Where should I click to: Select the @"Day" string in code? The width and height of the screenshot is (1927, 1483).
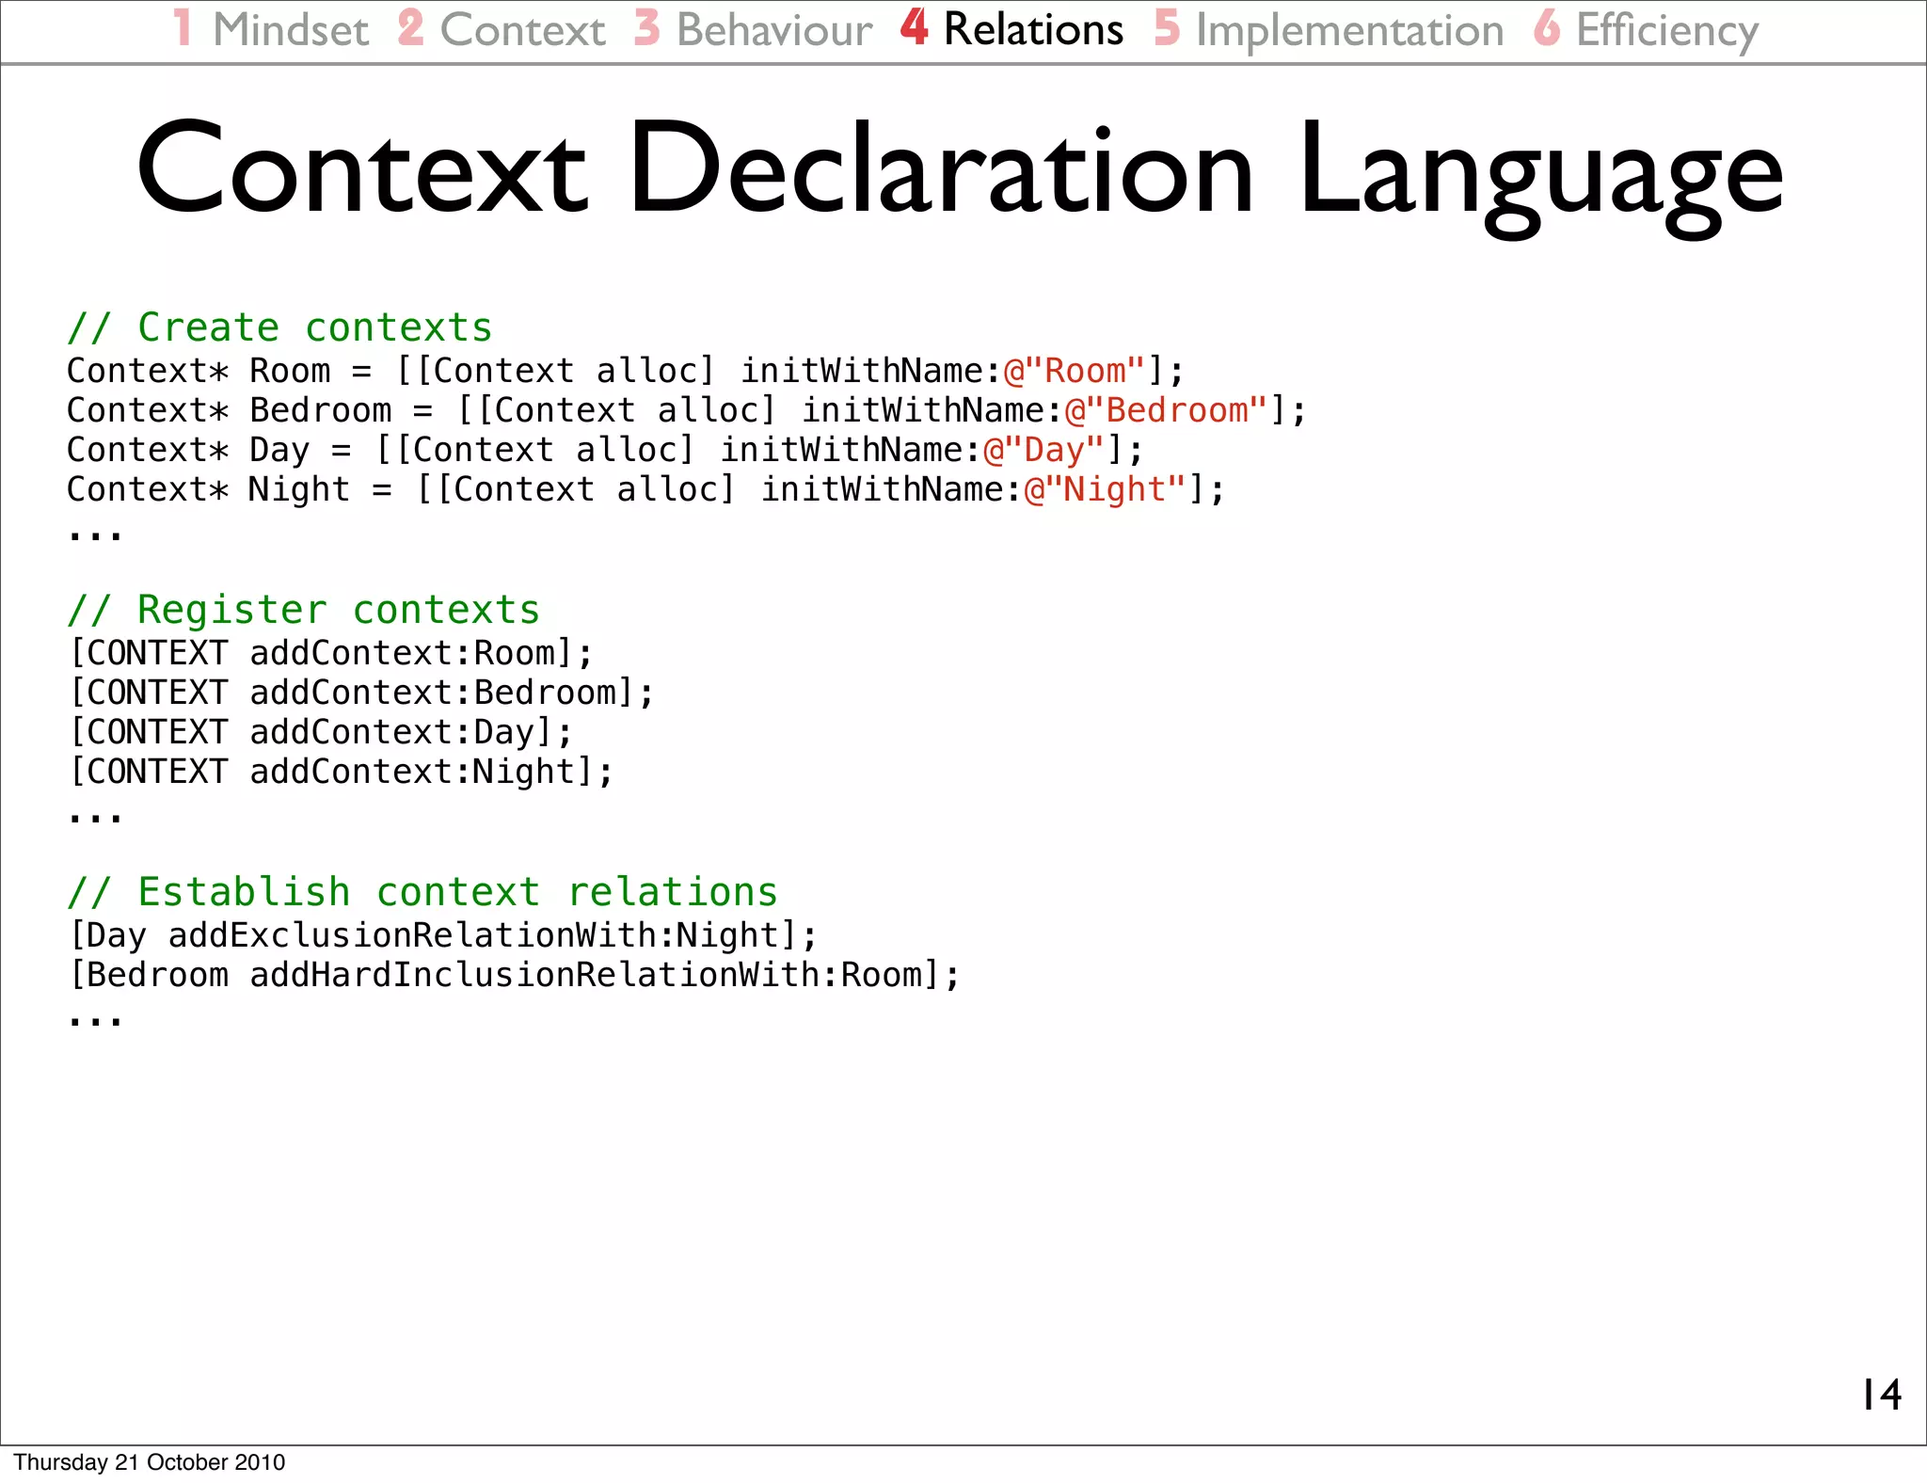1043,450
